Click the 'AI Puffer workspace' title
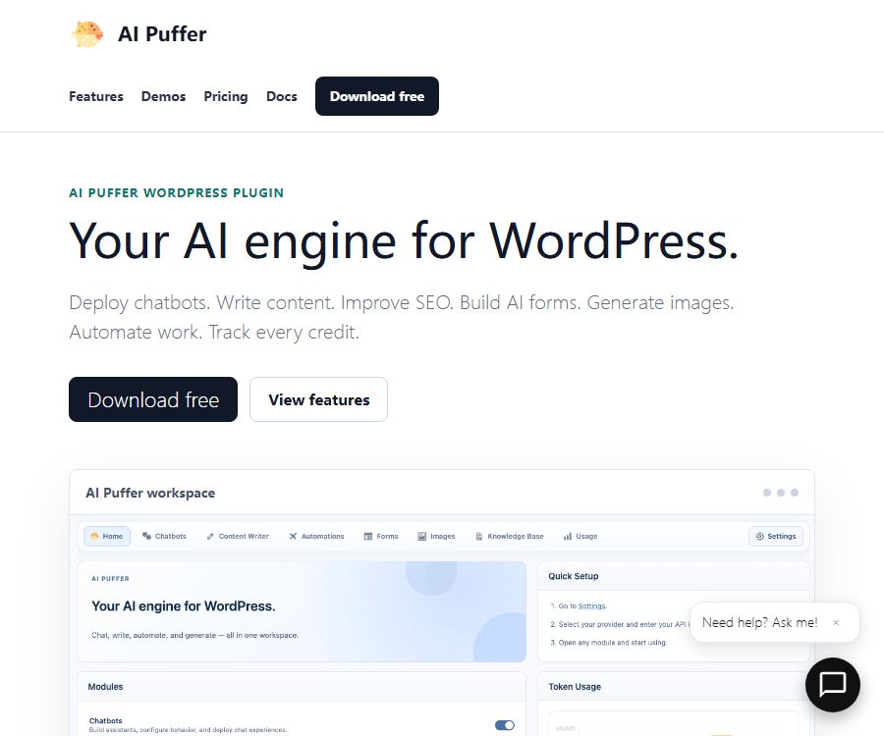 [150, 493]
